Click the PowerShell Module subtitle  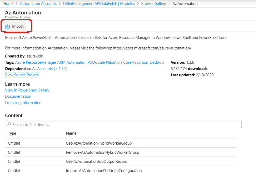[17, 17]
